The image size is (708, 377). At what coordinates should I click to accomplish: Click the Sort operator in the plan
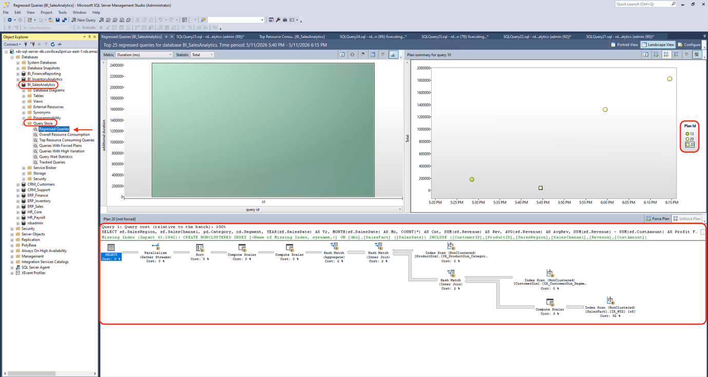[x=200, y=252]
